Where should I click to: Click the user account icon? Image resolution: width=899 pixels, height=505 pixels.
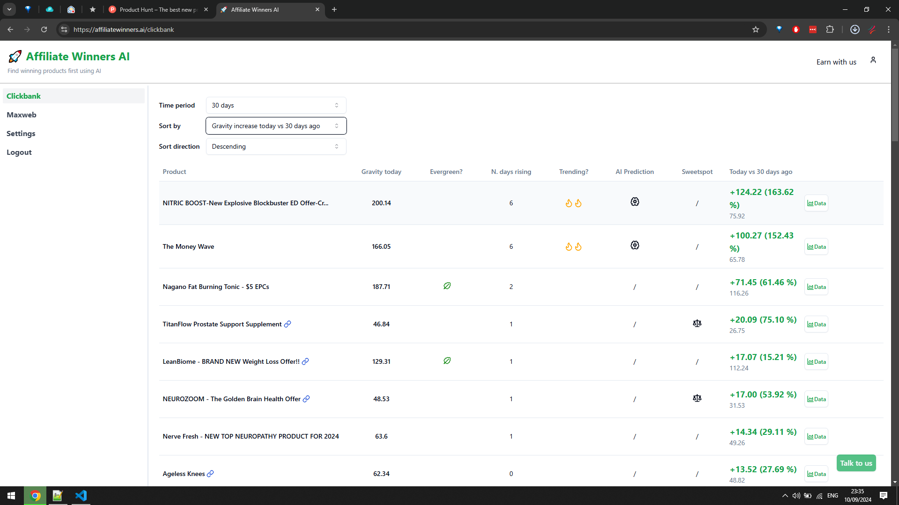(873, 60)
